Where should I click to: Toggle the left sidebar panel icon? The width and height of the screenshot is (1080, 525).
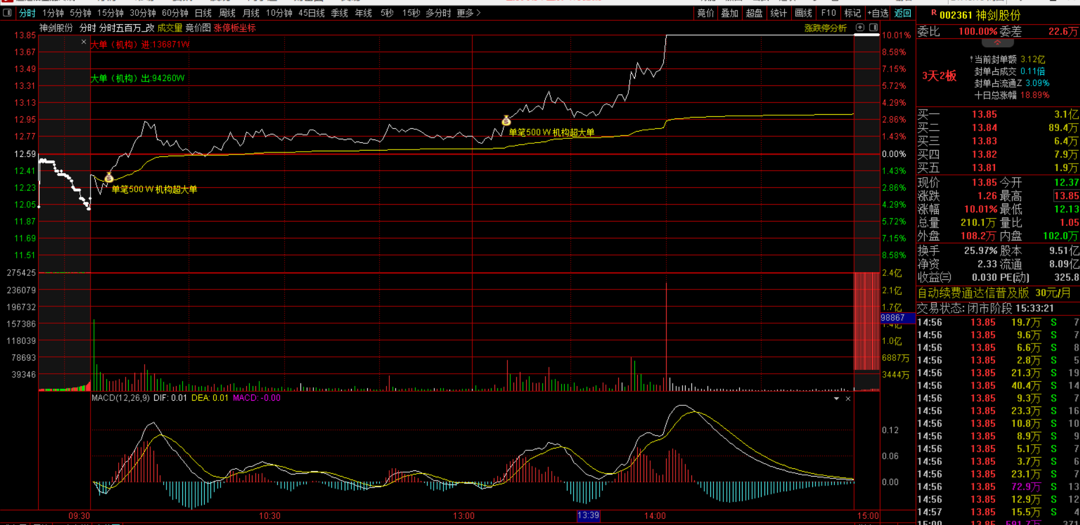coord(7,13)
